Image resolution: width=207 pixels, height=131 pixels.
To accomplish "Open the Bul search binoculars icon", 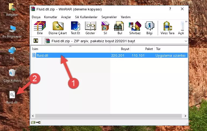I will (119, 26).
